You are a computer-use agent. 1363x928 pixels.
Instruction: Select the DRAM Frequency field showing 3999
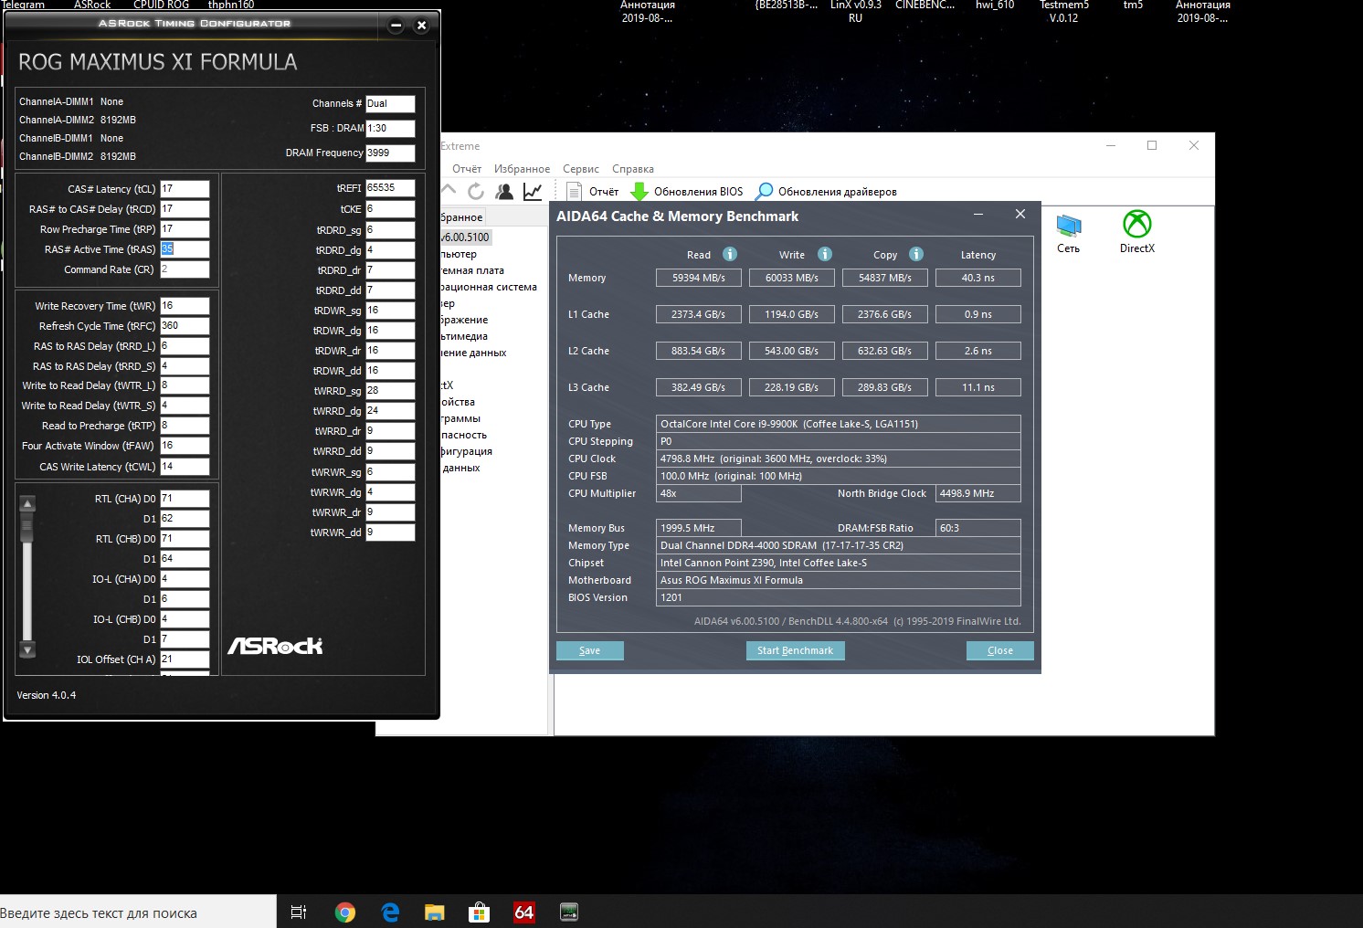(390, 153)
